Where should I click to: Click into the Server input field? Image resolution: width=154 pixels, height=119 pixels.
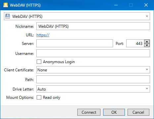click(75, 43)
